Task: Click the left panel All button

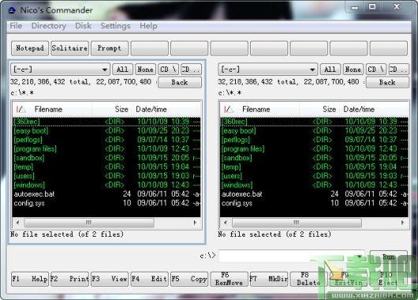Action: [122, 69]
